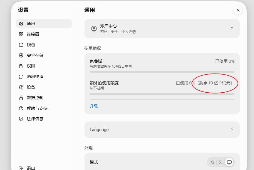Click the 免费版 usage progress bar
This screenshot has width=254, height=170.
point(162,72)
